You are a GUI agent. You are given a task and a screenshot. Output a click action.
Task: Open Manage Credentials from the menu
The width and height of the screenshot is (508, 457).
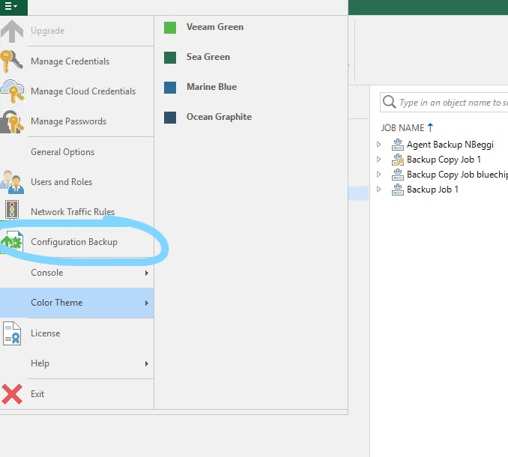(76, 61)
